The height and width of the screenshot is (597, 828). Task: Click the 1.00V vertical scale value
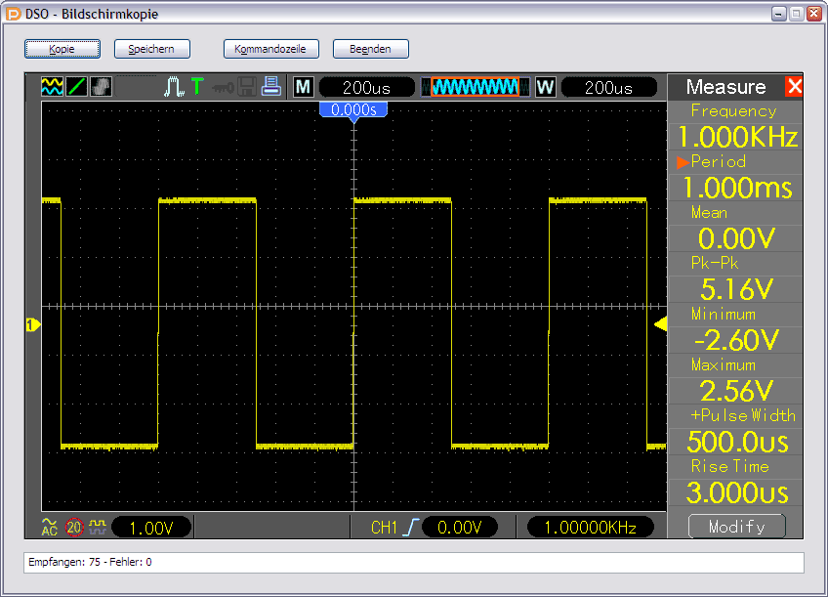pyautogui.click(x=151, y=528)
